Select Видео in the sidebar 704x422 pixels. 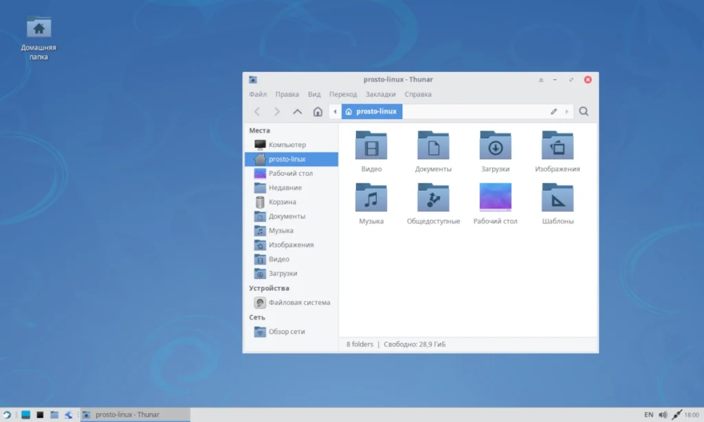coord(291,259)
